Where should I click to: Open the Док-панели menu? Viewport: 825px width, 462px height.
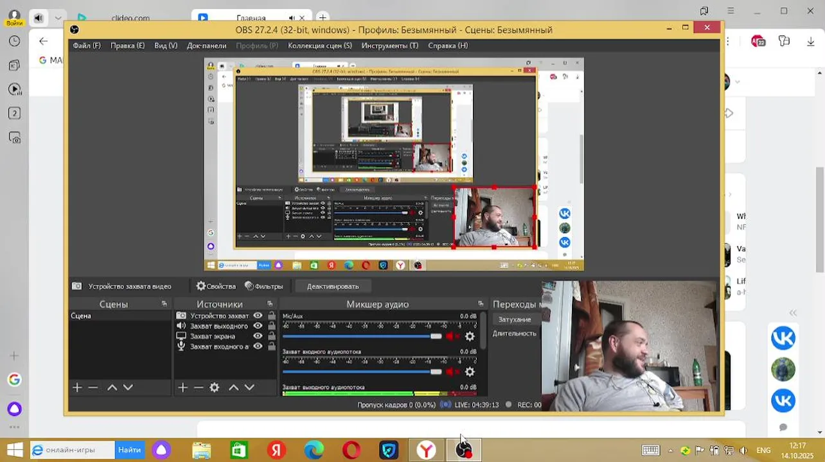[206, 46]
